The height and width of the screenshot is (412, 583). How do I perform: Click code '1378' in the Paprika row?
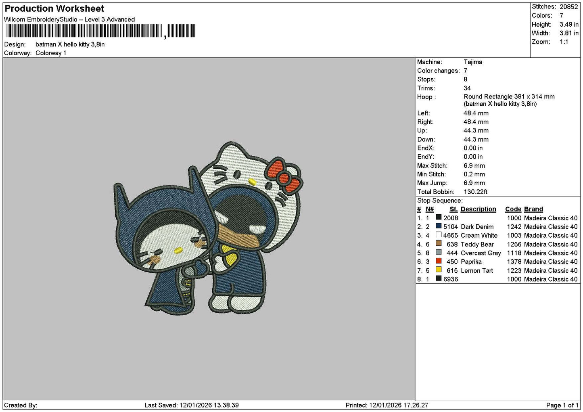pyautogui.click(x=514, y=262)
